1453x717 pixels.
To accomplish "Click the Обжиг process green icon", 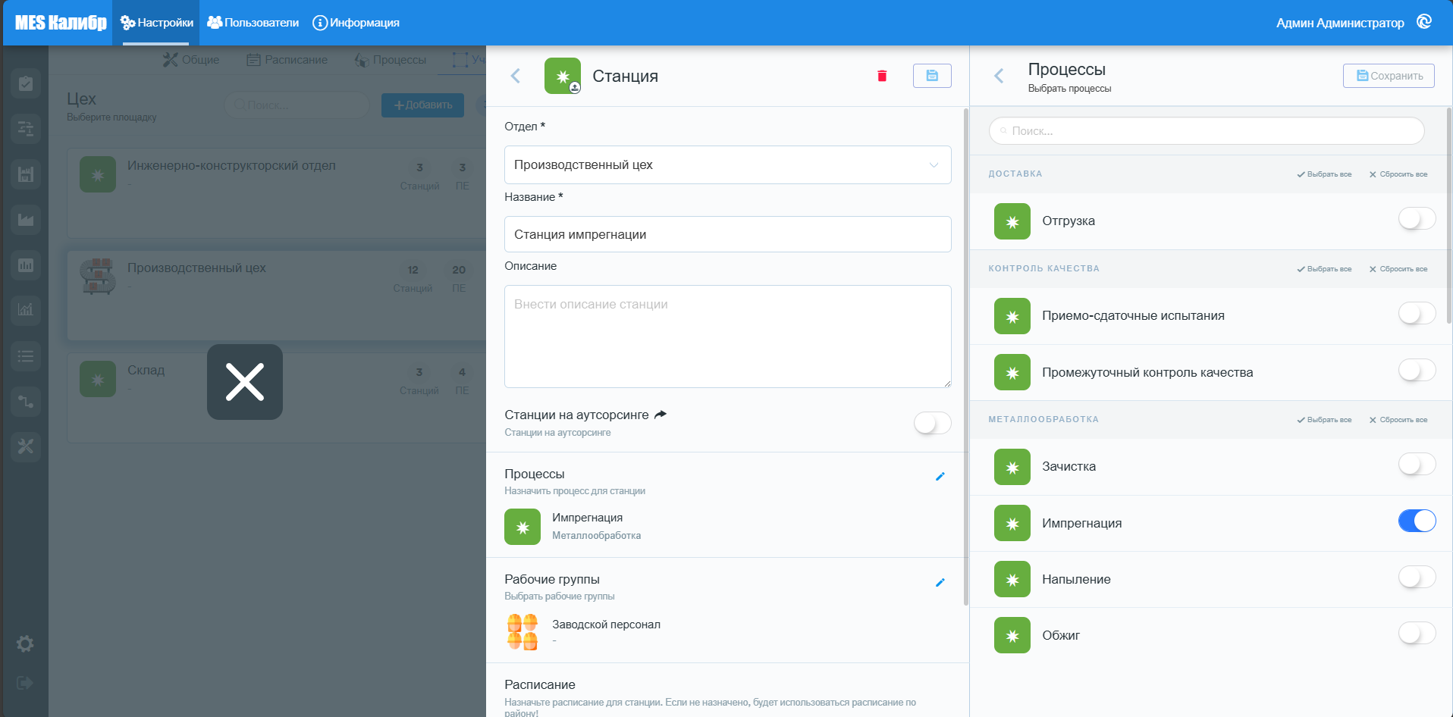I will 1012,635.
